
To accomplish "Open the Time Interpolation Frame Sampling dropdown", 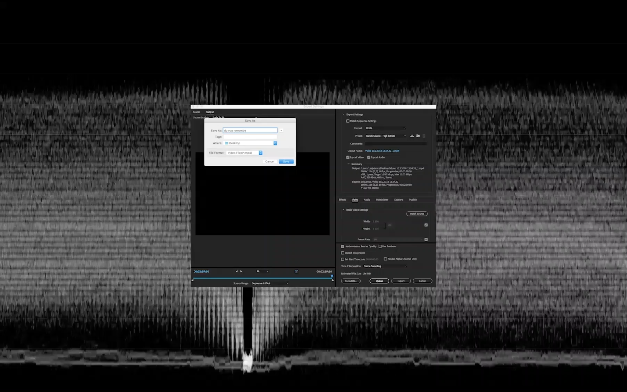I will click(385, 266).
